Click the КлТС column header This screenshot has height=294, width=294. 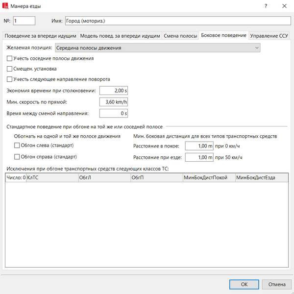(x=51, y=178)
